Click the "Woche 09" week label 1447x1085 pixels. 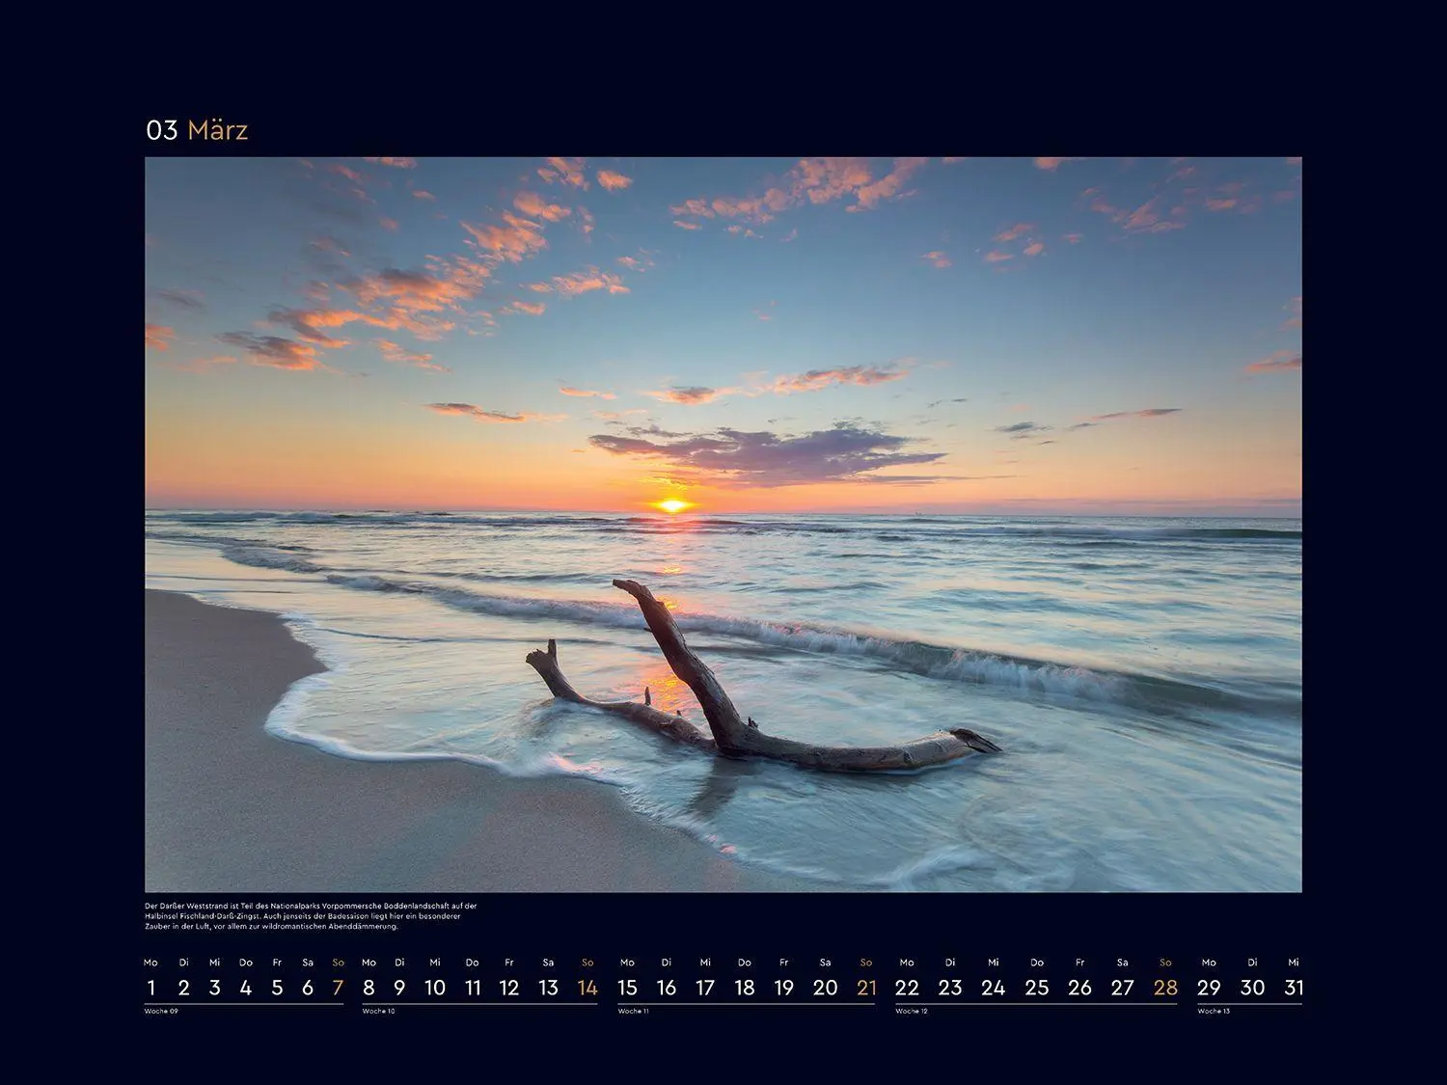tap(161, 1011)
